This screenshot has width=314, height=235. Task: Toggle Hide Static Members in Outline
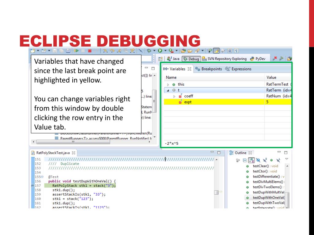click(265, 160)
